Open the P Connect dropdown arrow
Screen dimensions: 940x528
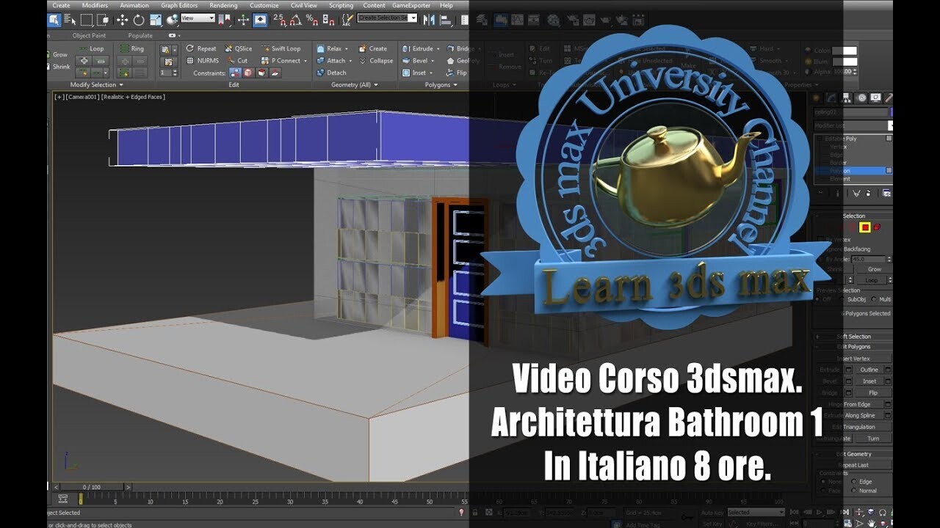tap(305, 60)
